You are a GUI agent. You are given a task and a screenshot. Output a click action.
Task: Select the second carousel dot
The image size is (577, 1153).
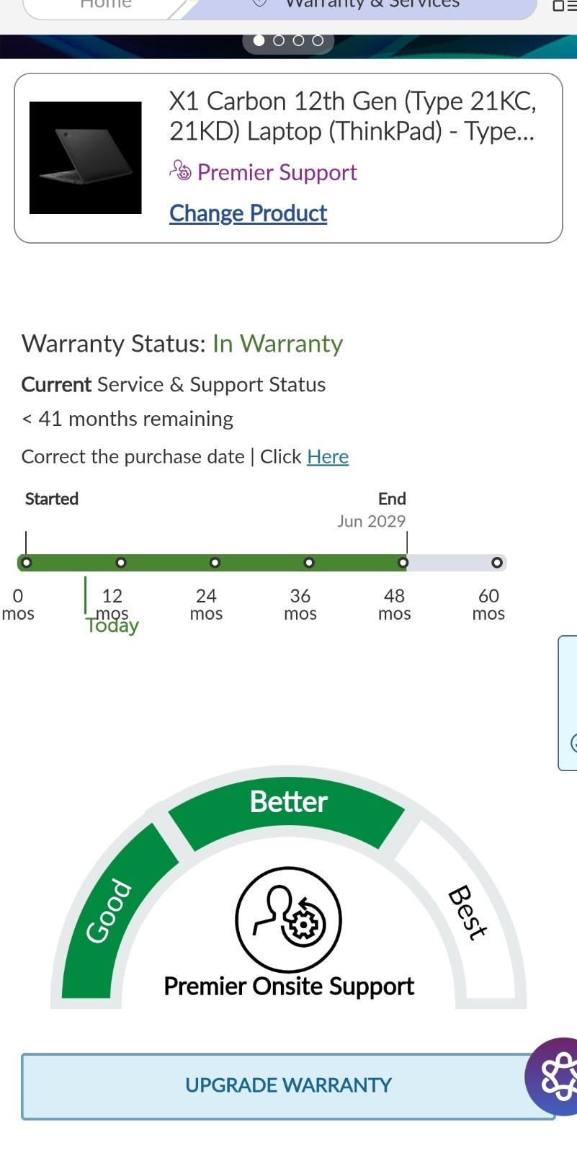pos(279,40)
